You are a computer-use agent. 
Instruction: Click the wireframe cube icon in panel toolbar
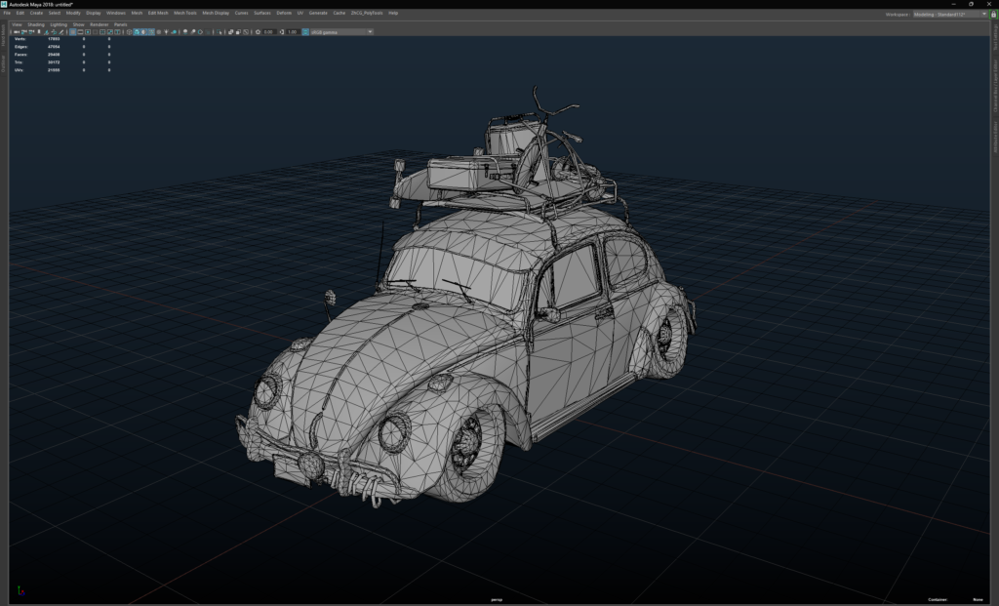coord(130,32)
